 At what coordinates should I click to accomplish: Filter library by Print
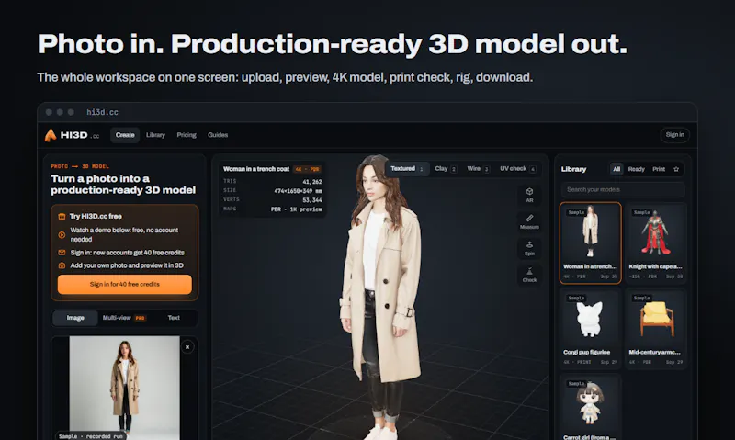[659, 169]
